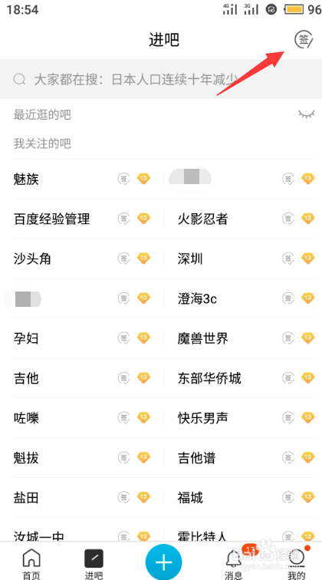The height and width of the screenshot is (580, 322).
Task: Click the search field 大家都在搜
Action: pyautogui.click(x=161, y=79)
